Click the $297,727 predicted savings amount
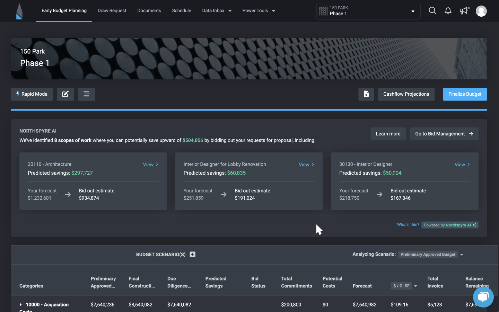This screenshot has width=499, height=312. click(x=82, y=173)
